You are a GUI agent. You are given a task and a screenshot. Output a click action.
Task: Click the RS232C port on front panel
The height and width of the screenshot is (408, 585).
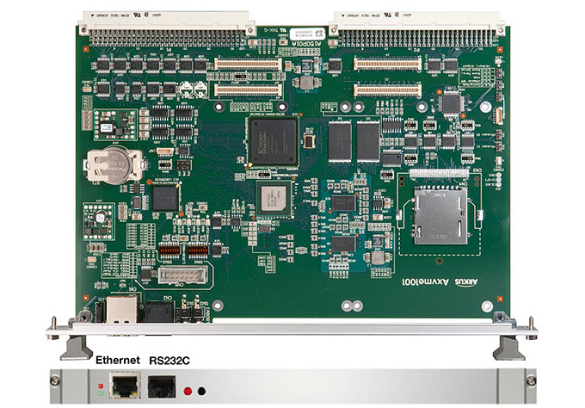pos(162,386)
